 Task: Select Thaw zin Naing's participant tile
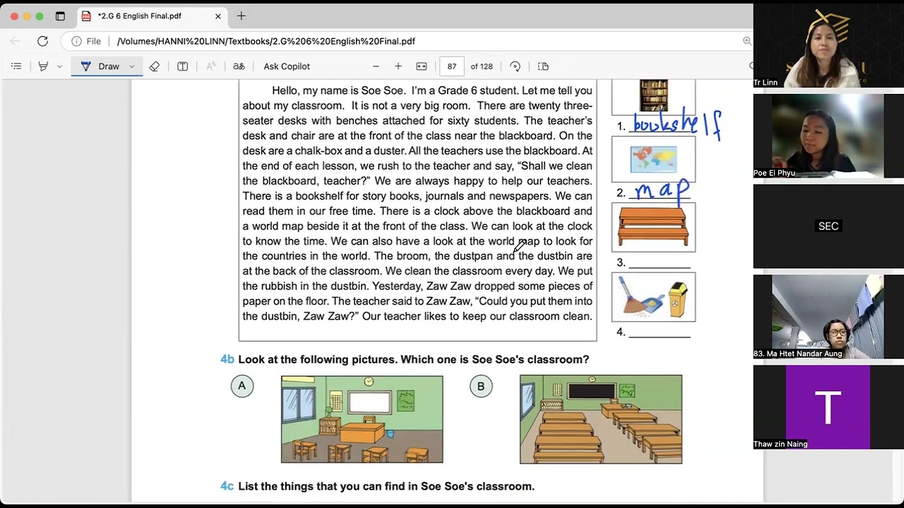(x=828, y=407)
